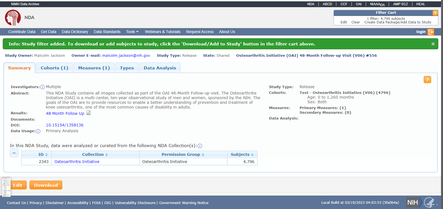Open Disclaimer footer link
443x209 pixels.
(x=55, y=203)
